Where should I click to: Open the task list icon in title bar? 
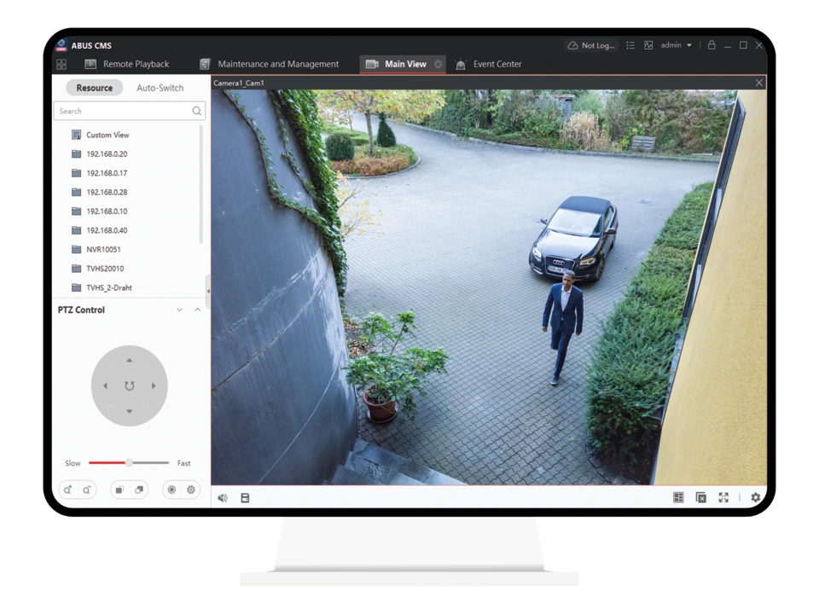tap(630, 45)
